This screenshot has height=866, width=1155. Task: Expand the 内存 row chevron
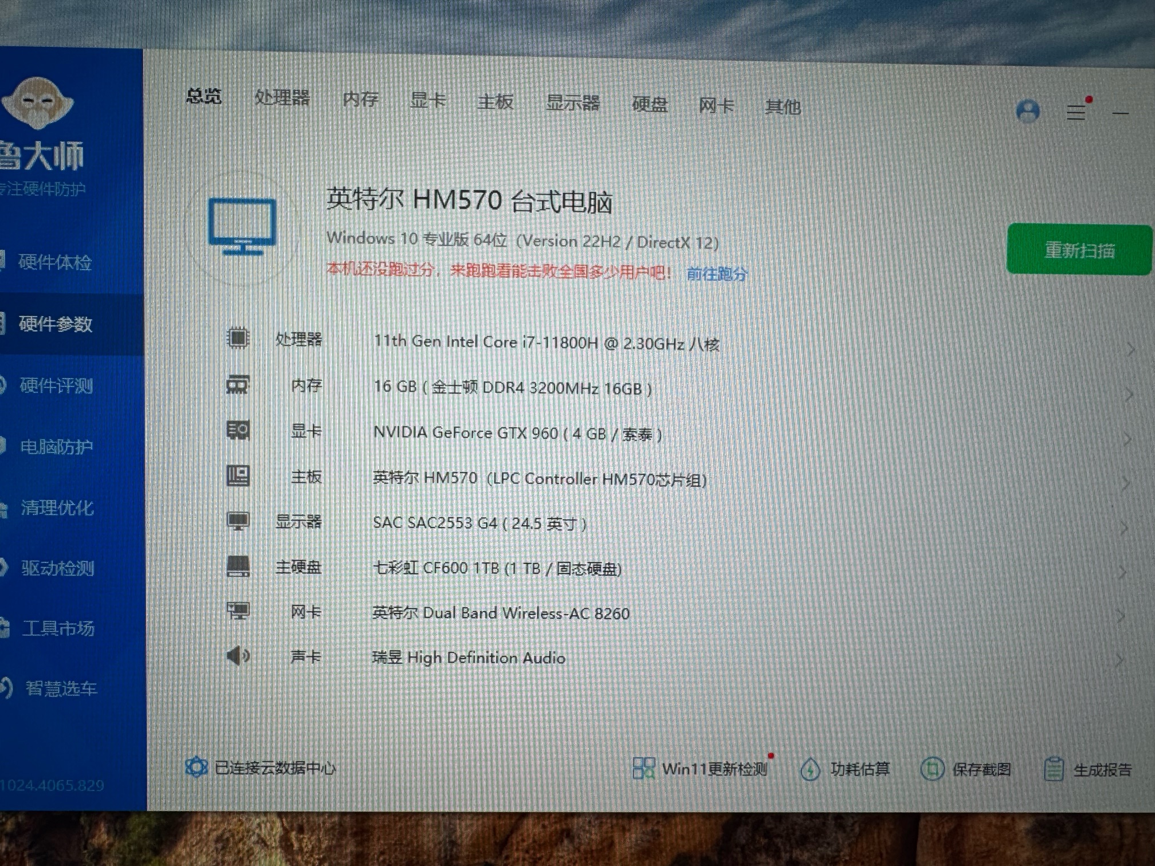[x=1128, y=395]
